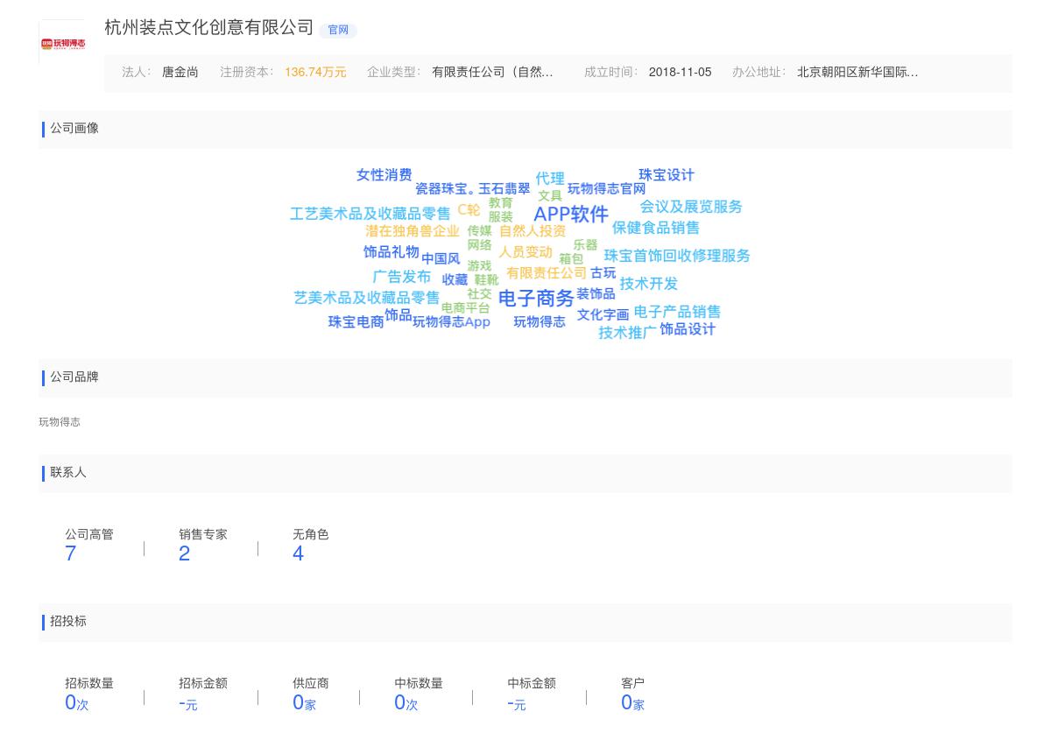Click word cloud tag 工艺美术品及收藏品零售
1051x754 pixels.
click(x=370, y=214)
